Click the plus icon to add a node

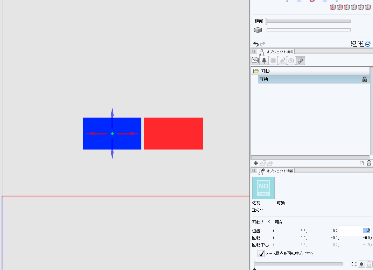point(256,163)
